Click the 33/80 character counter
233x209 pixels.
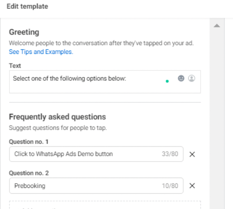(170, 154)
